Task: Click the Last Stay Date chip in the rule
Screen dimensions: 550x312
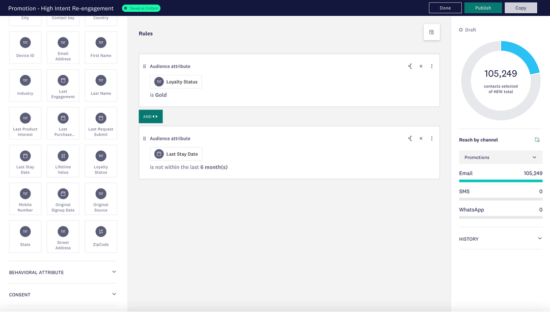Action: coord(176,154)
